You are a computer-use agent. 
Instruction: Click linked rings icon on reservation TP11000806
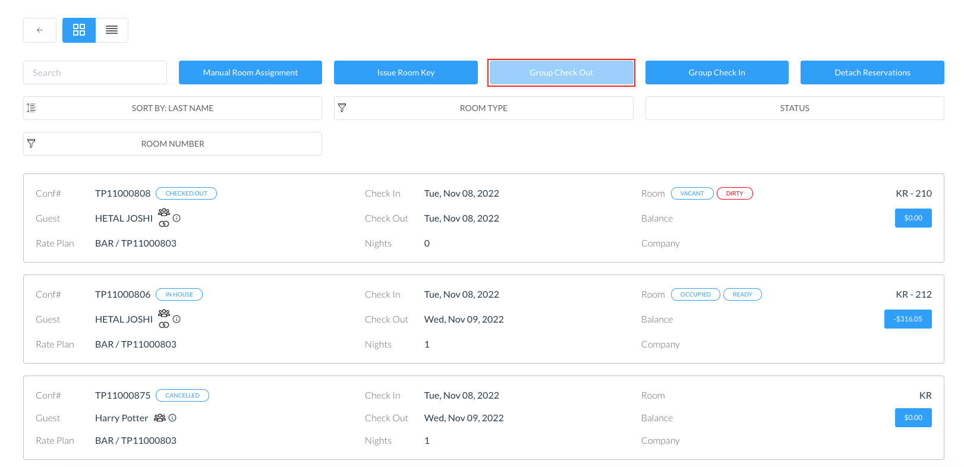pyautogui.click(x=164, y=325)
